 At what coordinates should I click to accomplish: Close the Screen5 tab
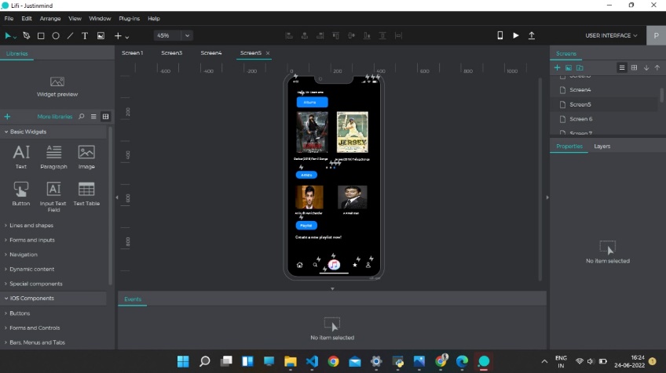coord(268,53)
